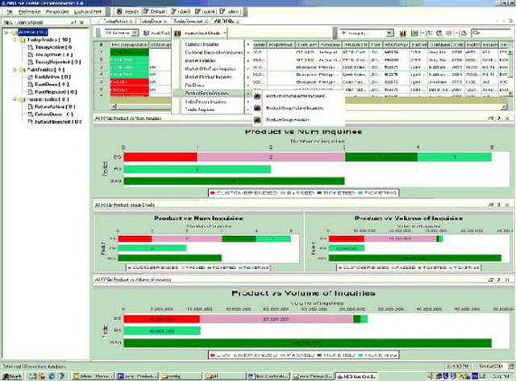This screenshot has height=381, width=516.
Task: Select TodayDone [4] in the tree
Action: pos(54,55)
